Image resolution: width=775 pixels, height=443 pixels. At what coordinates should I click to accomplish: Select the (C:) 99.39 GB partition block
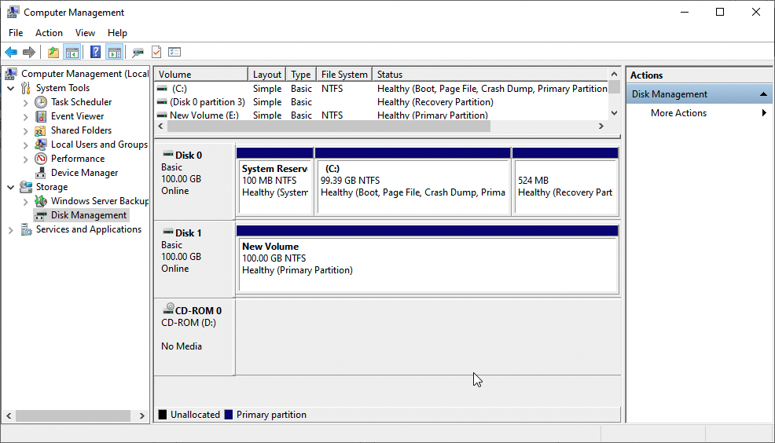413,181
